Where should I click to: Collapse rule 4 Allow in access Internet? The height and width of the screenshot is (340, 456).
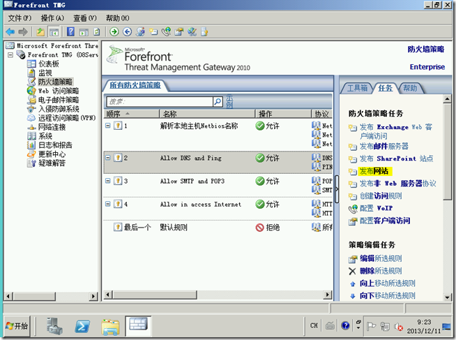(x=108, y=204)
